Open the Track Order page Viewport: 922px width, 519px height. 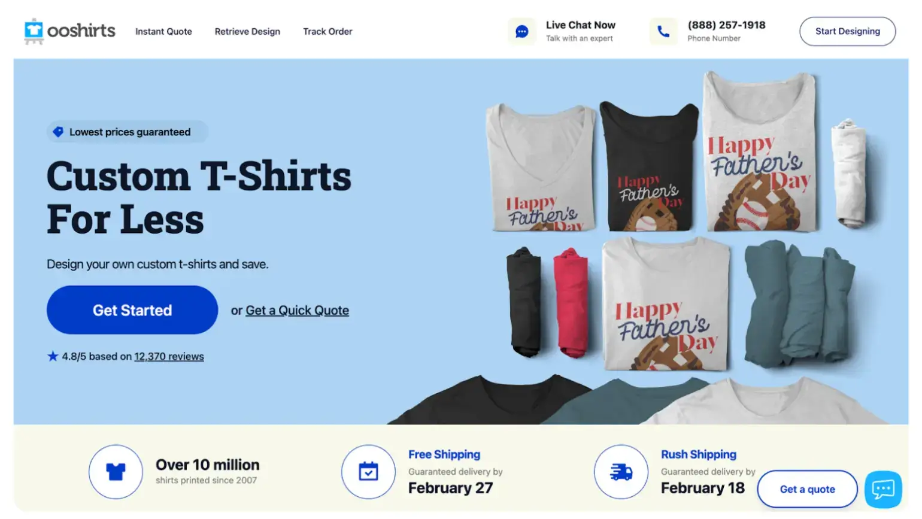click(327, 31)
